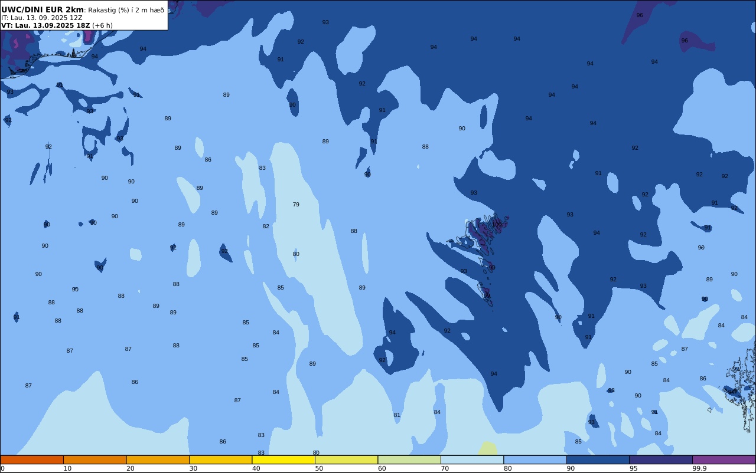The width and height of the screenshot is (756, 473).
Task: Click the 'Rakastig (%) í 2 m hæð' label
Action: tap(126, 10)
